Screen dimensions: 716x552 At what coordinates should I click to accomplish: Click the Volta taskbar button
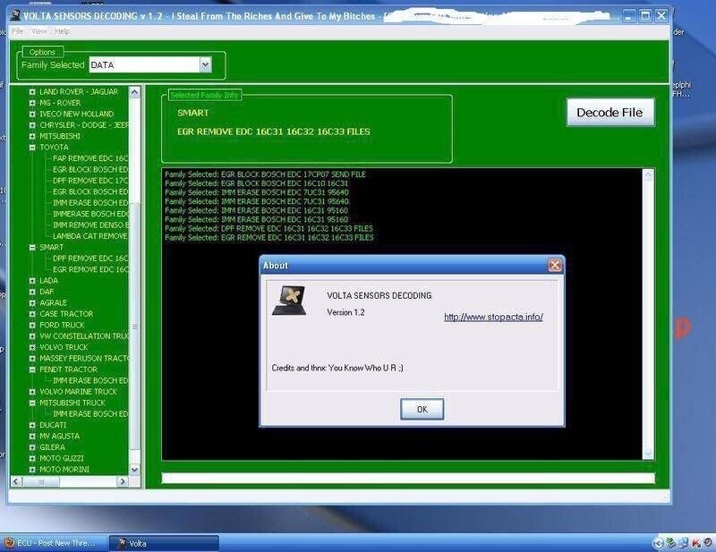click(165, 543)
